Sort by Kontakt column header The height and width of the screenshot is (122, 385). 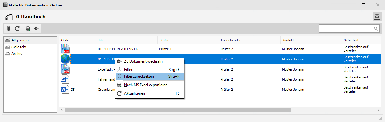(x=311, y=40)
